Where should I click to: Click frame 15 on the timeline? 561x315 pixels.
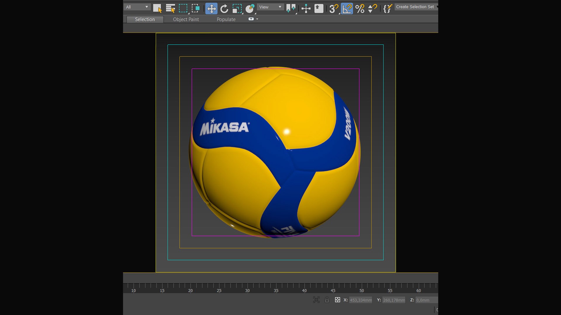tap(162, 290)
